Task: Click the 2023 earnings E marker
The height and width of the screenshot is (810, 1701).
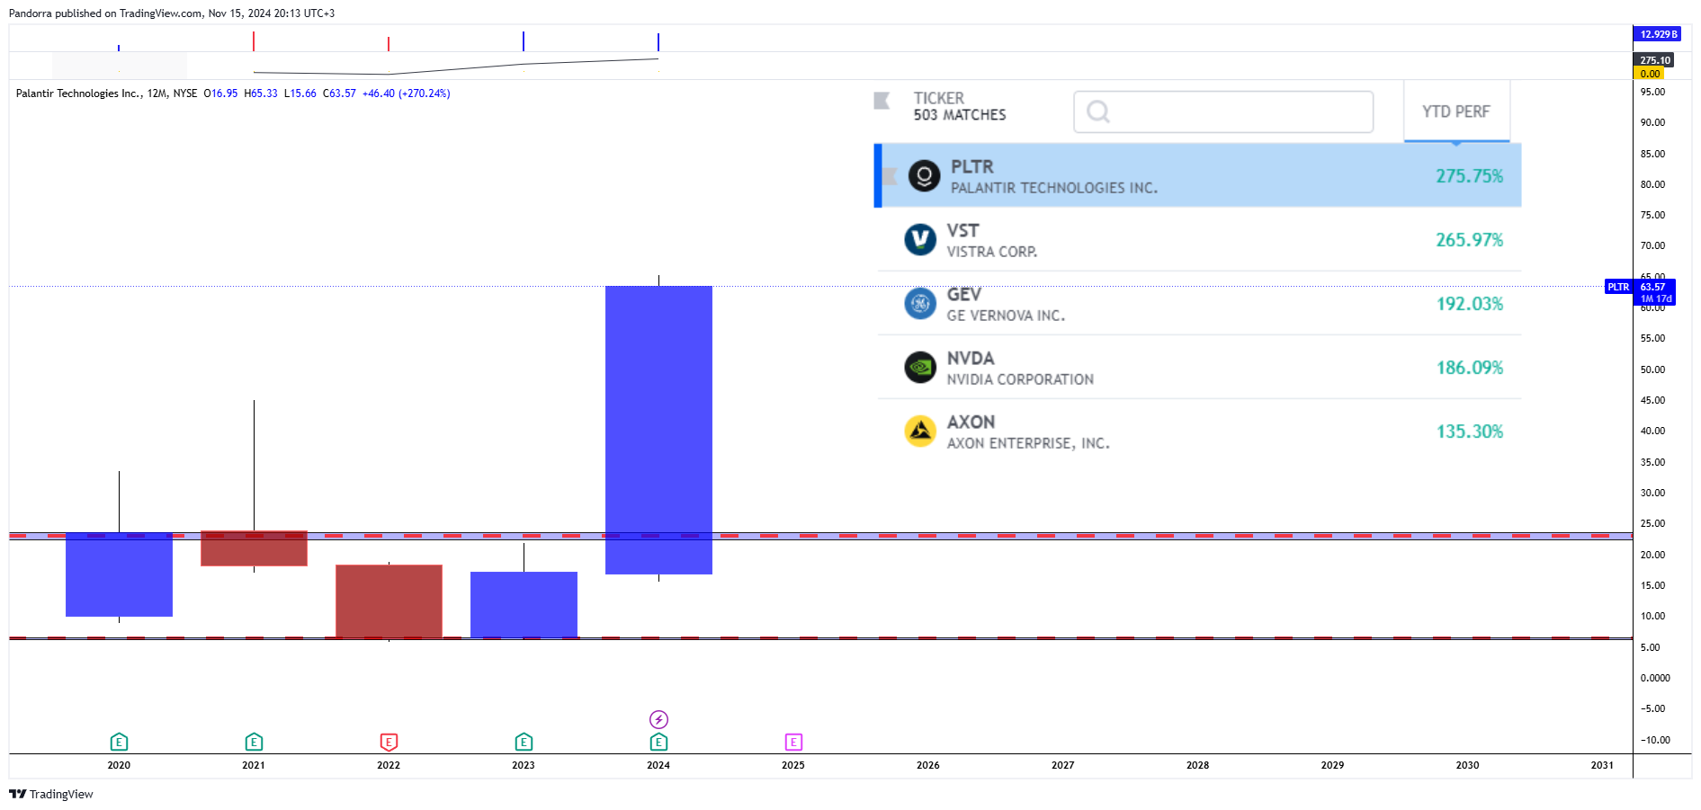Action: 524,742
